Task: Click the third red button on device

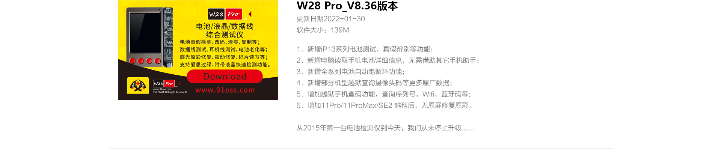Action: coord(149,61)
